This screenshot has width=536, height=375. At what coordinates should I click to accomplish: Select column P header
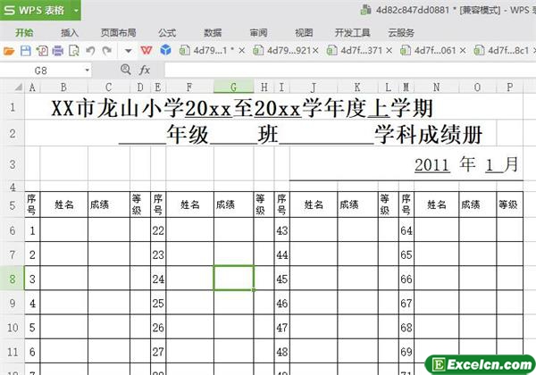pos(510,87)
